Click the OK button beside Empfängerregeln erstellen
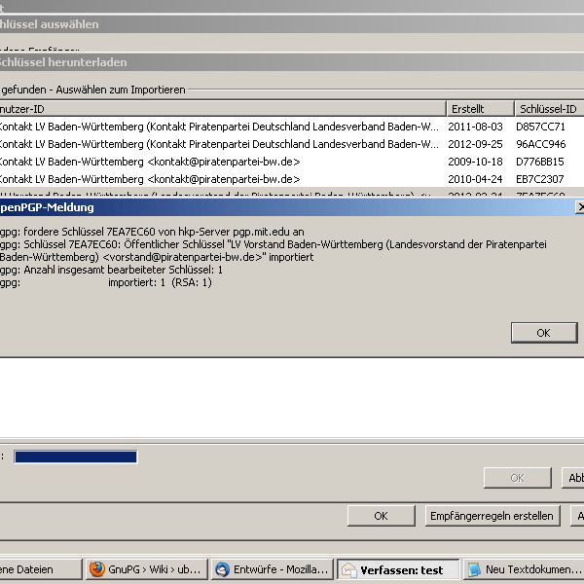This screenshot has width=584, height=584. click(x=381, y=516)
